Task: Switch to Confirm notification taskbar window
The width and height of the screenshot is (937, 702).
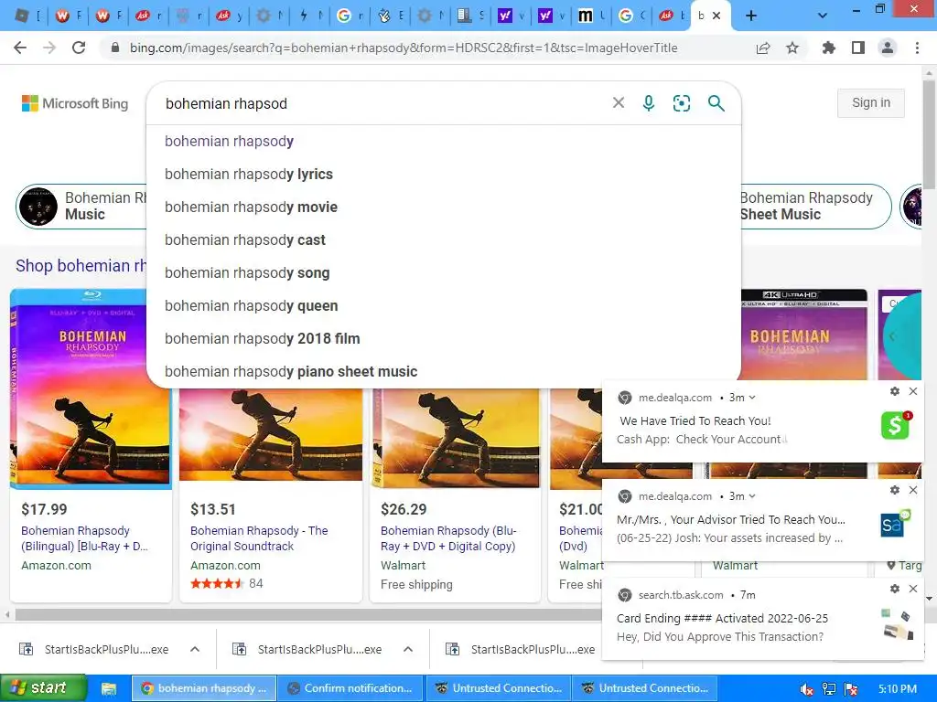Action: [350, 688]
